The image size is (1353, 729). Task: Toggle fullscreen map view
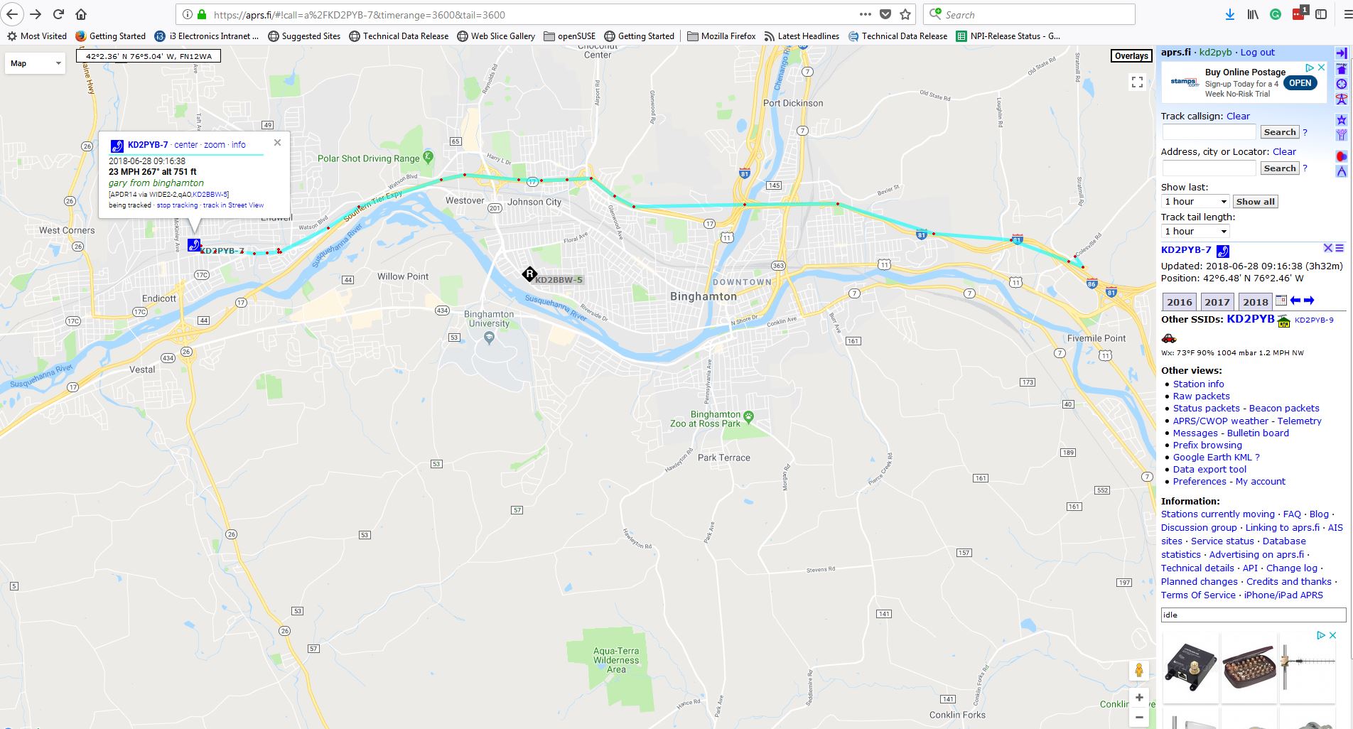tap(1137, 82)
